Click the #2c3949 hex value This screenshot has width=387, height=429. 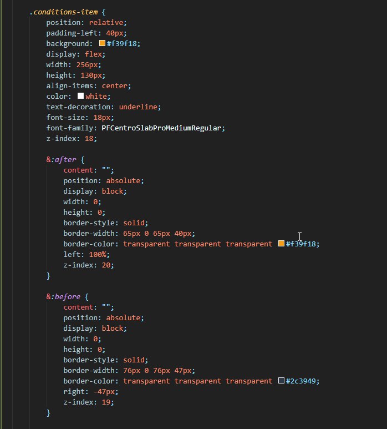coord(301,381)
